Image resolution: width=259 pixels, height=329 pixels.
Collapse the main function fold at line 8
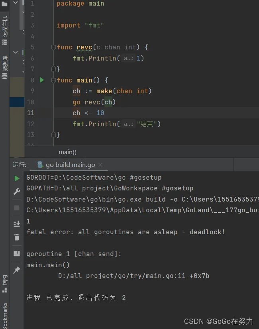(x=53, y=80)
